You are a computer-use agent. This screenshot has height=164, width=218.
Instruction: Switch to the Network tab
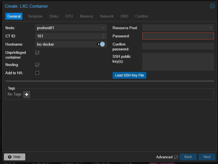(x=107, y=16)
